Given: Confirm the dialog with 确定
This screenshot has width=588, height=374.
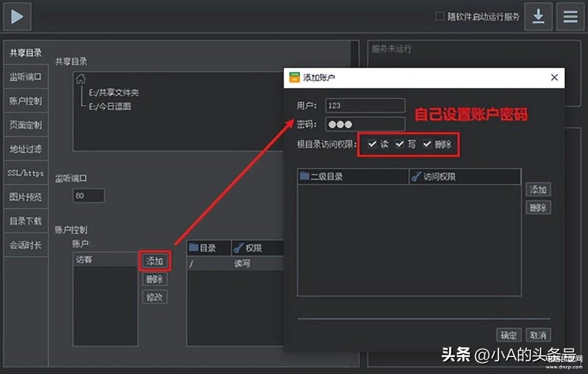Looking at the screenshot, I should [509, 335].
